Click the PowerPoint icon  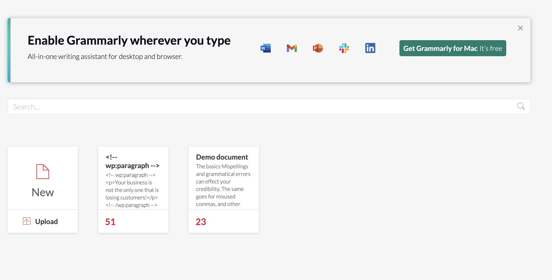click(317, 48)
